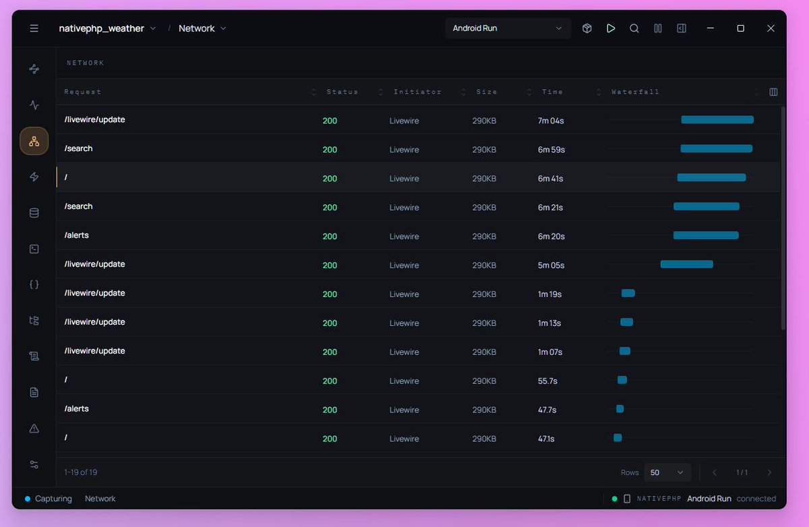
Task: Select the /livewire/update row at 1m 07s
Action: tap(418, 352)
